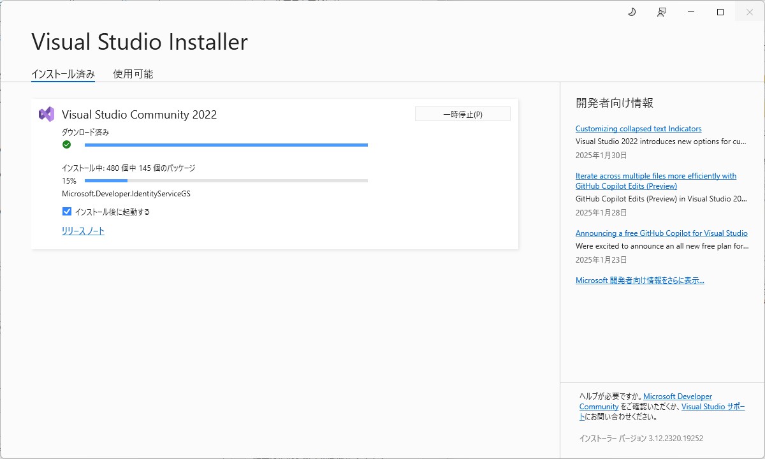Open Iterate across multiple files article link
The width and height of the screenshot is (765, 459).
tap(656, 181)
